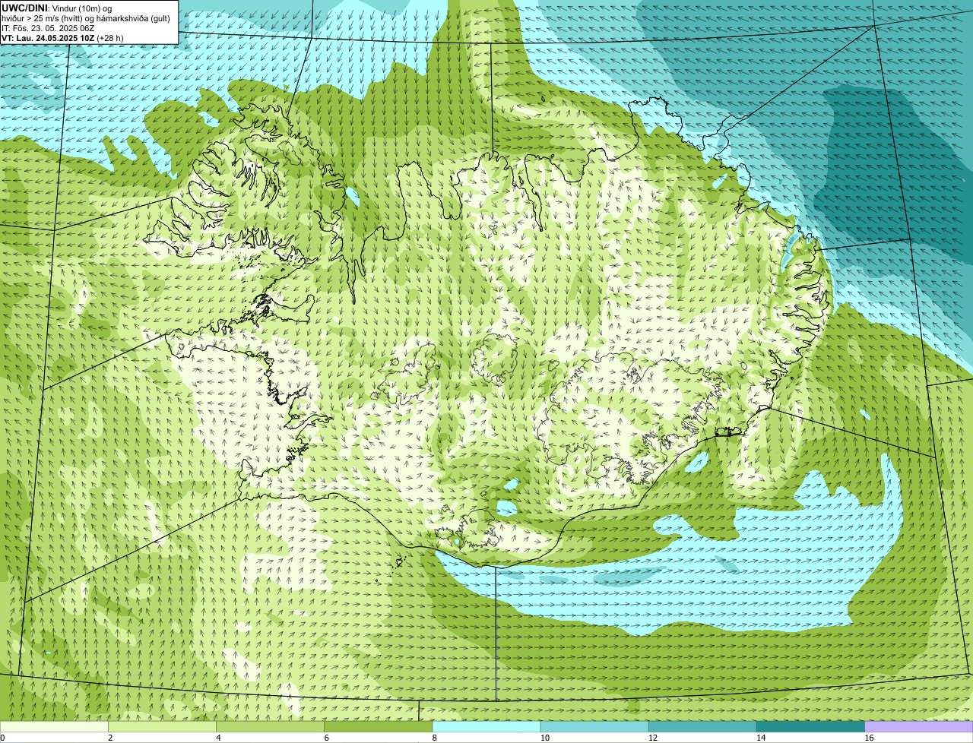Screen dimensions: 973x743
Task: Click the purple 16+ m/s legend swatch
Action: coord(919,726)
